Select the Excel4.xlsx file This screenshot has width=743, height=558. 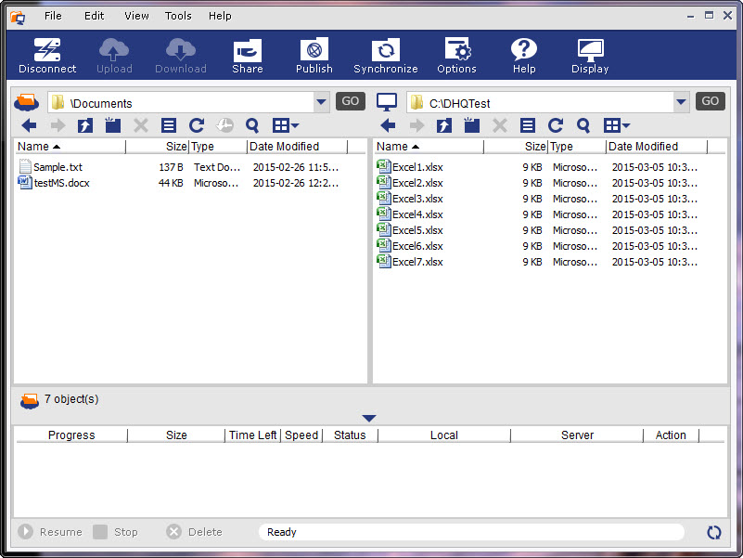417,214
